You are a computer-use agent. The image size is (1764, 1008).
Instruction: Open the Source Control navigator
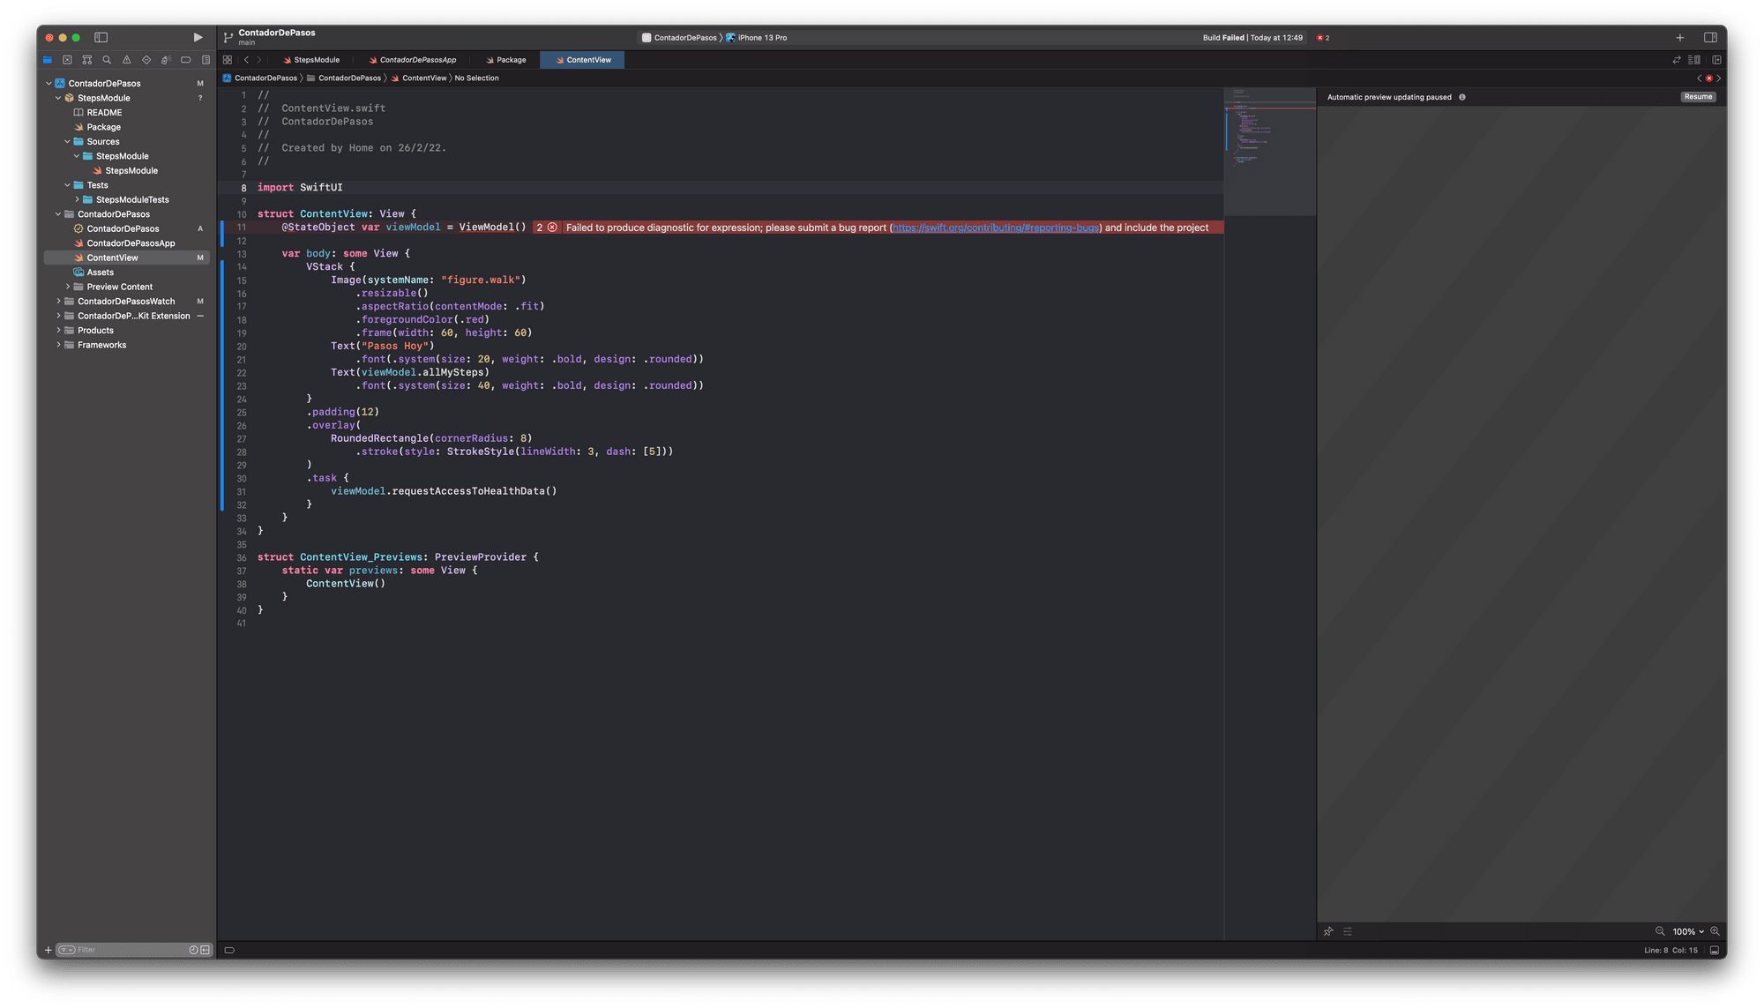coord(67,60)
